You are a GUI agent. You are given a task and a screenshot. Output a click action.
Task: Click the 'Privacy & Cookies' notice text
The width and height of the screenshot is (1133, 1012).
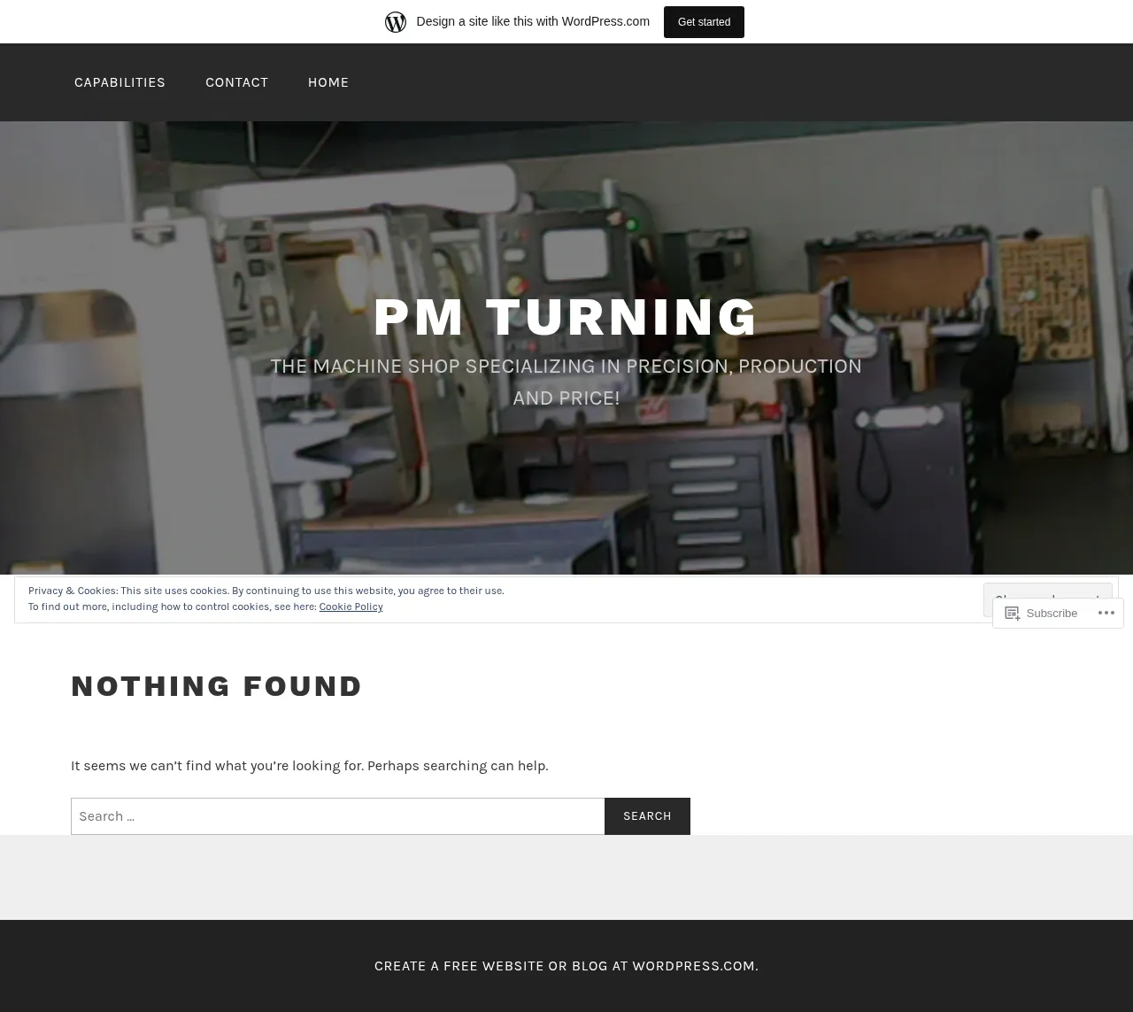[x=266, y=591]
